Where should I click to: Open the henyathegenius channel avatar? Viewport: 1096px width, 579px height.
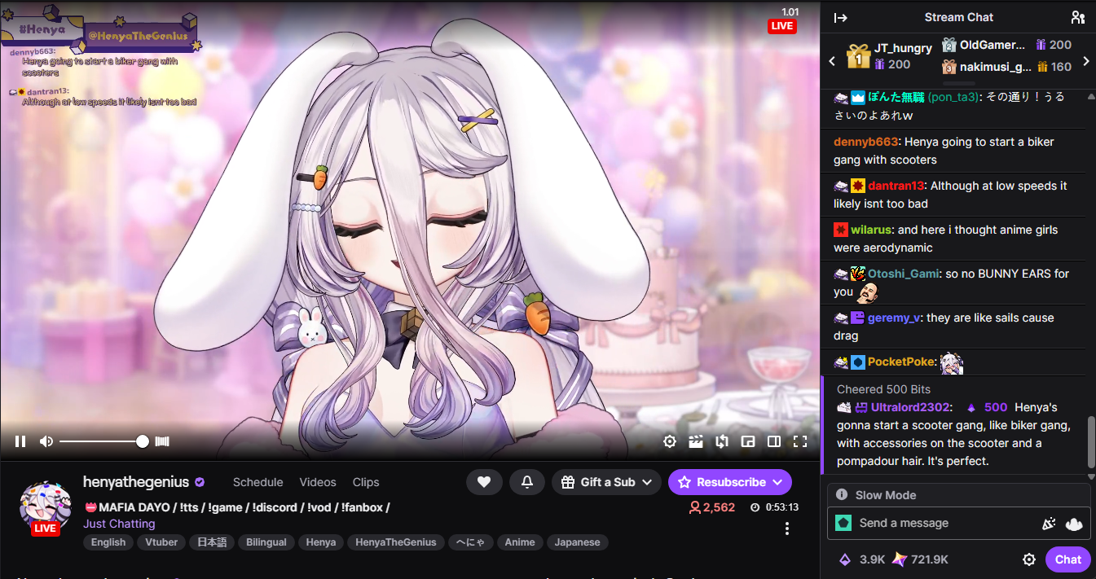46,507
